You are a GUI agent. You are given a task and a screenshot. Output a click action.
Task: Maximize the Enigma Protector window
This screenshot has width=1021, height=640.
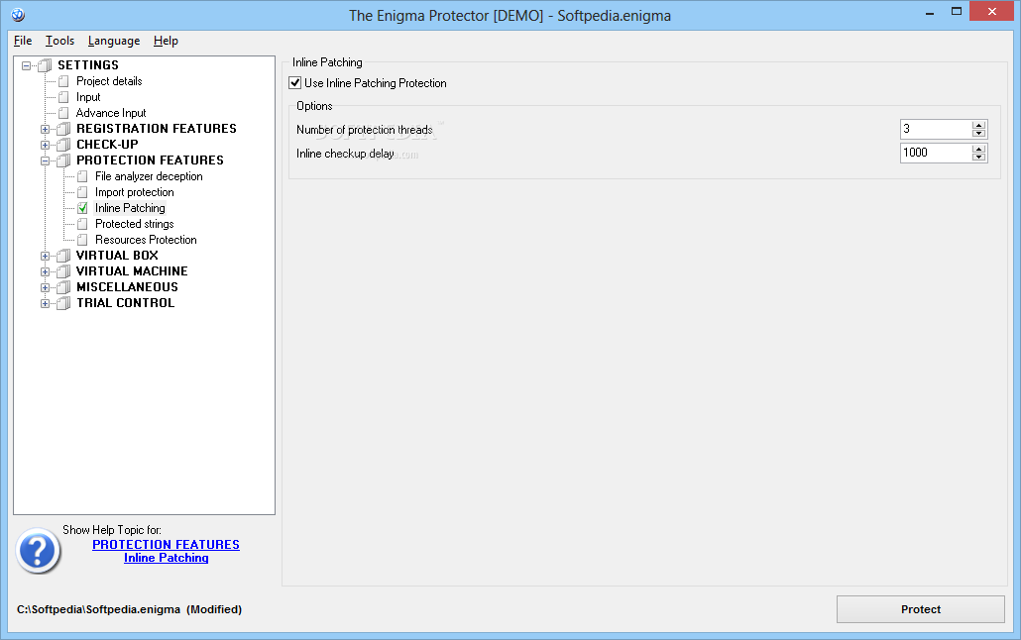(957, 12)
